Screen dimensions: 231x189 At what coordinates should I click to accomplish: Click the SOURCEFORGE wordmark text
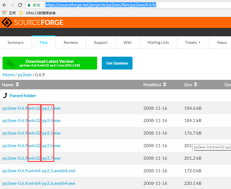(x=38, y=22)
